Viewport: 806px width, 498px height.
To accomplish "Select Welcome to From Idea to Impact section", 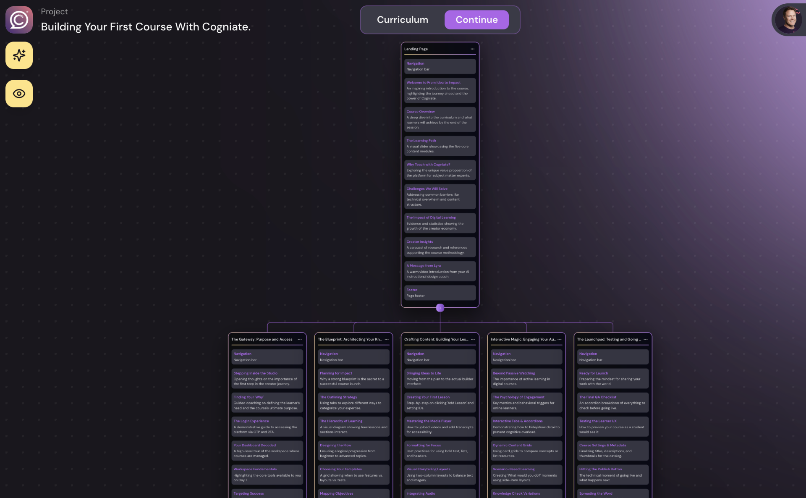I will (440, 90).
